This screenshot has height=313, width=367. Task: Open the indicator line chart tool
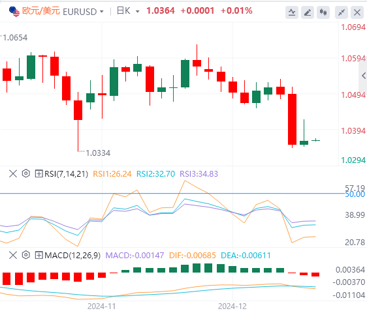[x=292, y=12]
